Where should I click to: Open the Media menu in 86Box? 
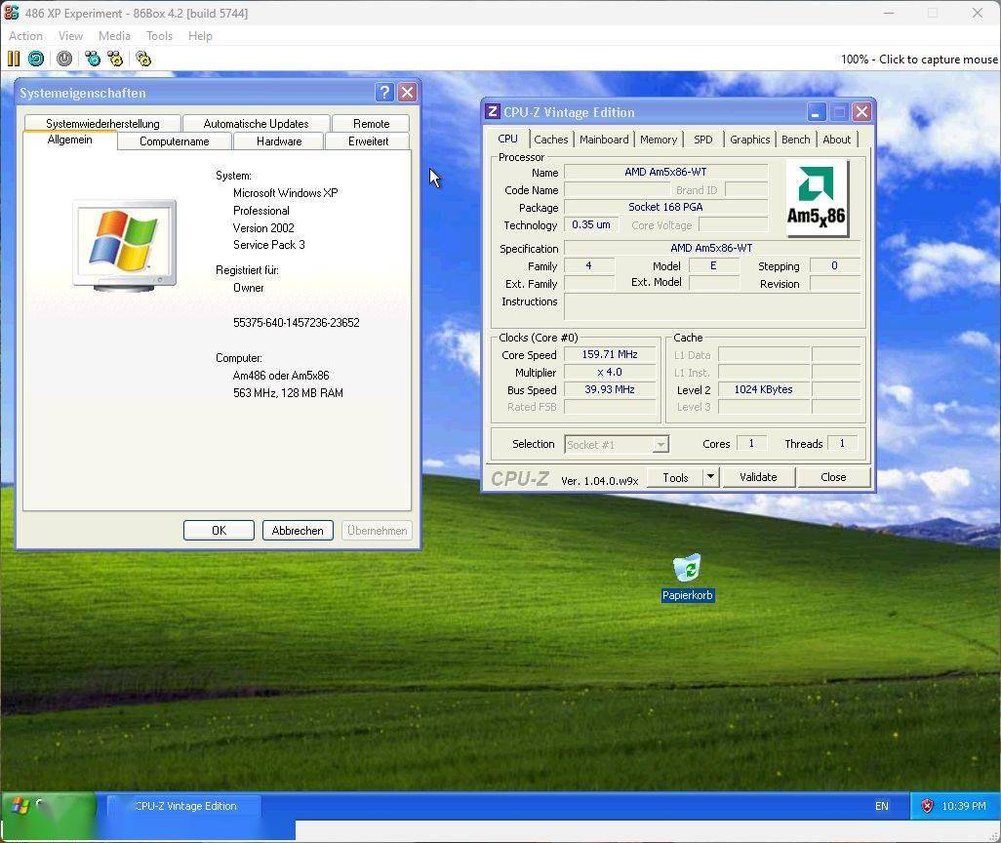pyautogui.click(x=114, y=36)
